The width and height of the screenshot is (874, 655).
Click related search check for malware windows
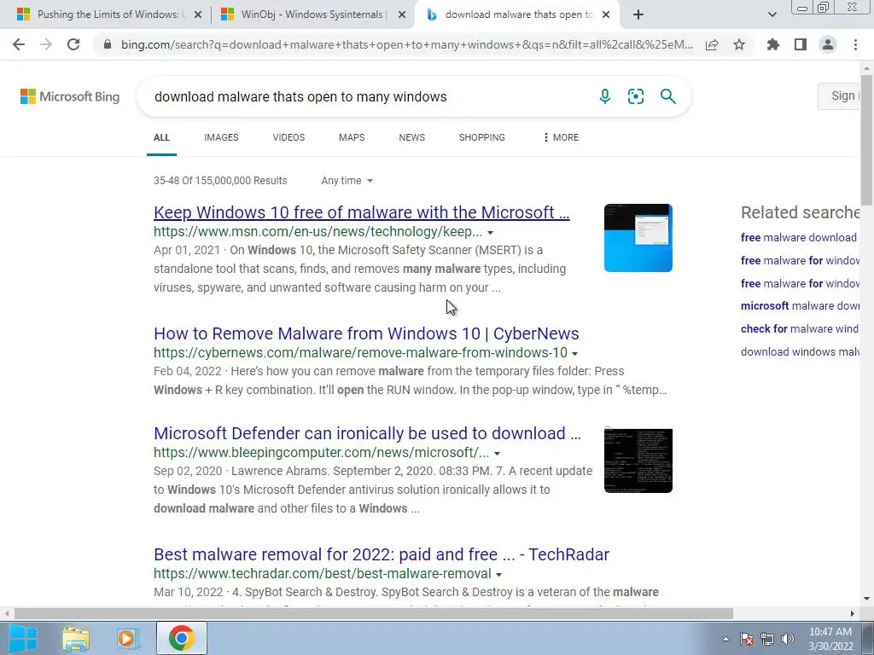point(800,329)
